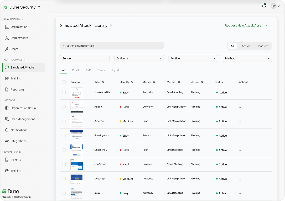Screen dimensions: 285x201
Task: Check the Adobe row checkbox
Action: pos(64,107)
